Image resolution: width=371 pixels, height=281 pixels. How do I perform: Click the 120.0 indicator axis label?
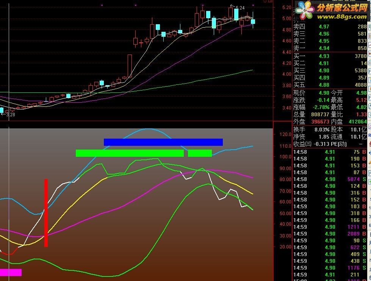point(285,134)
